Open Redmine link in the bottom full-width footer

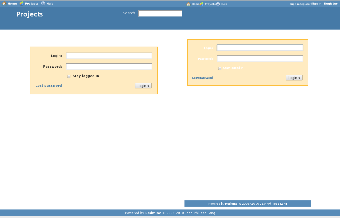(153, 213)
